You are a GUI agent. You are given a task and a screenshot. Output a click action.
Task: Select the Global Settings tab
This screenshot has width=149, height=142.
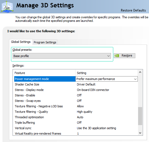point(21,42)
